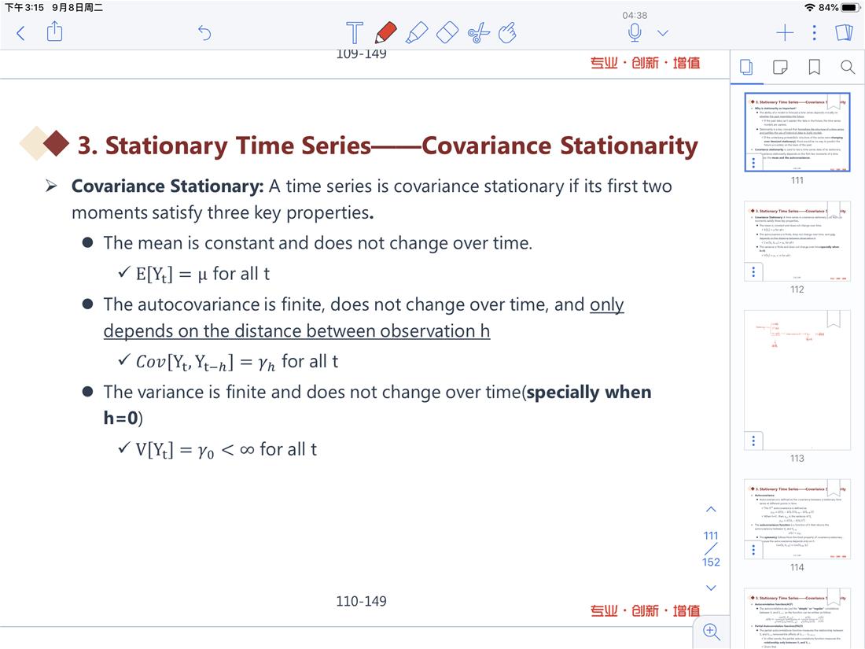Open the search tab in sidebar

[x=848, y=68]
